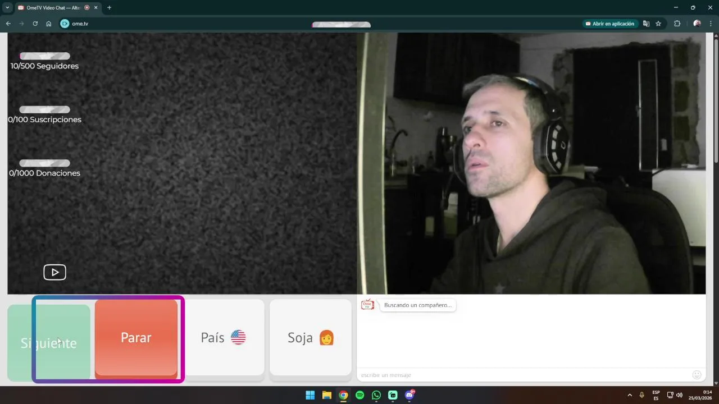Open the network status icon in tray
Viewport: 719px width, 404px height.
[670, 395]
